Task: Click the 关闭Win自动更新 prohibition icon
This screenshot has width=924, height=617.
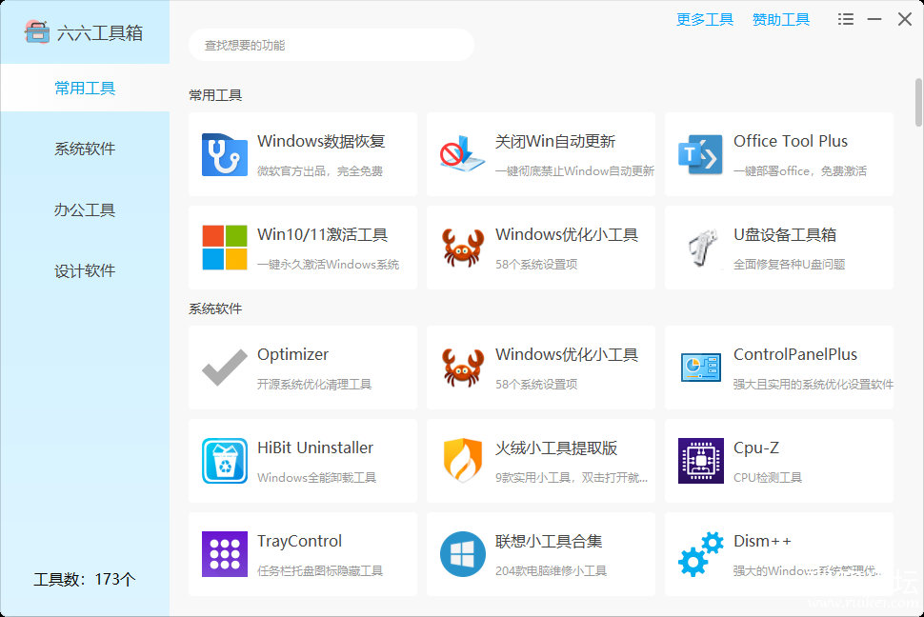Action: (463, 154)
